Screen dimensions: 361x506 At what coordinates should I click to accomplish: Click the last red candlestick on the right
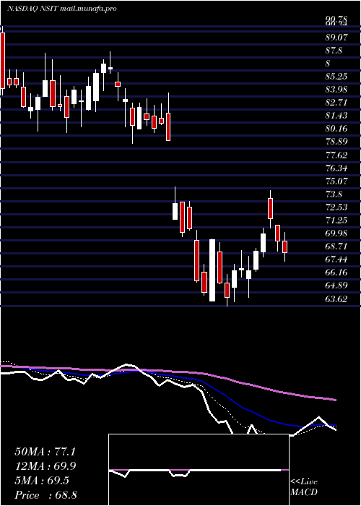pos(284,247)
